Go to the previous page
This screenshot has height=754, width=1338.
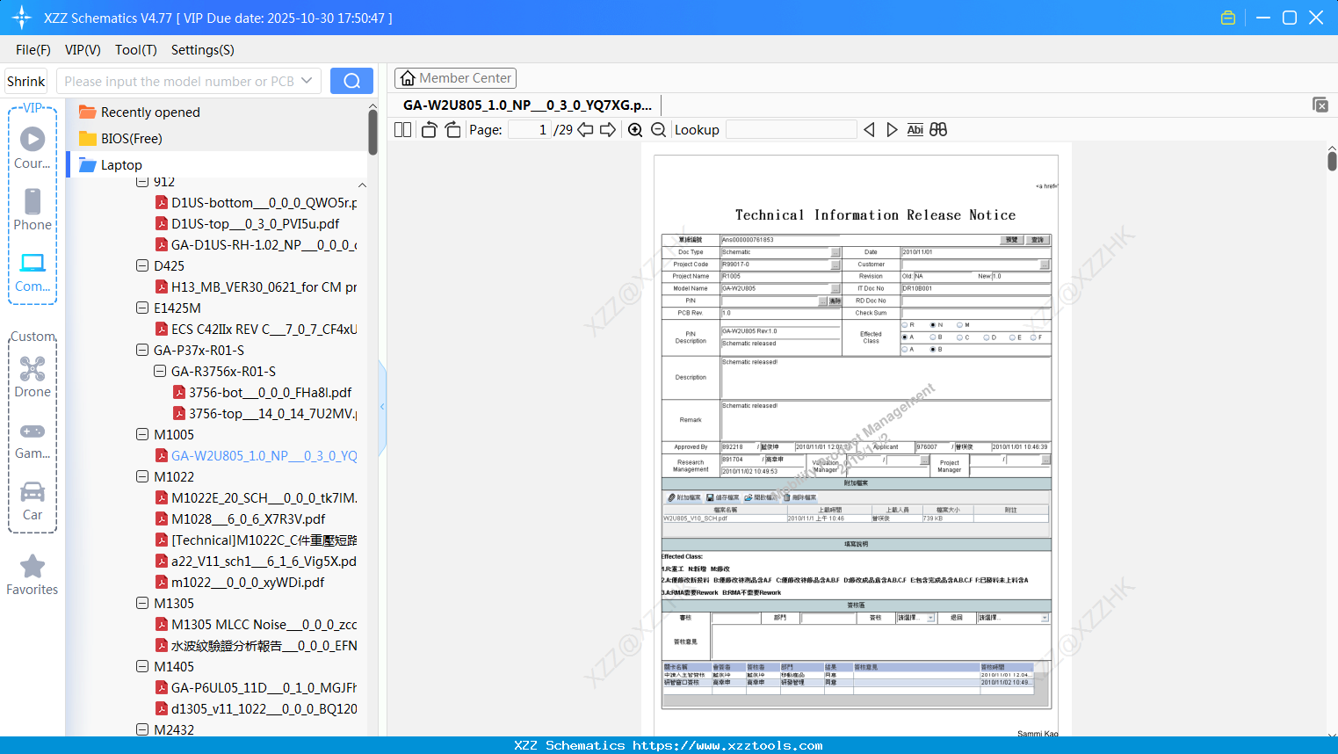coord(585,130)
